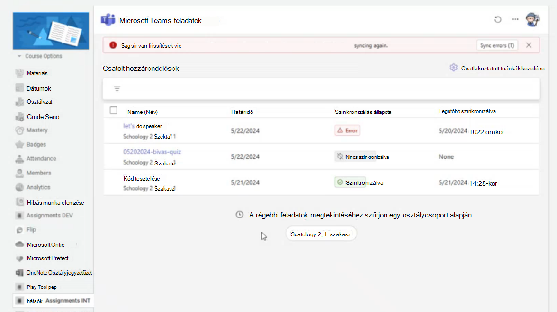557x312 pixels.
Task: Expand the Course Options dropdown
Action: 41,56
